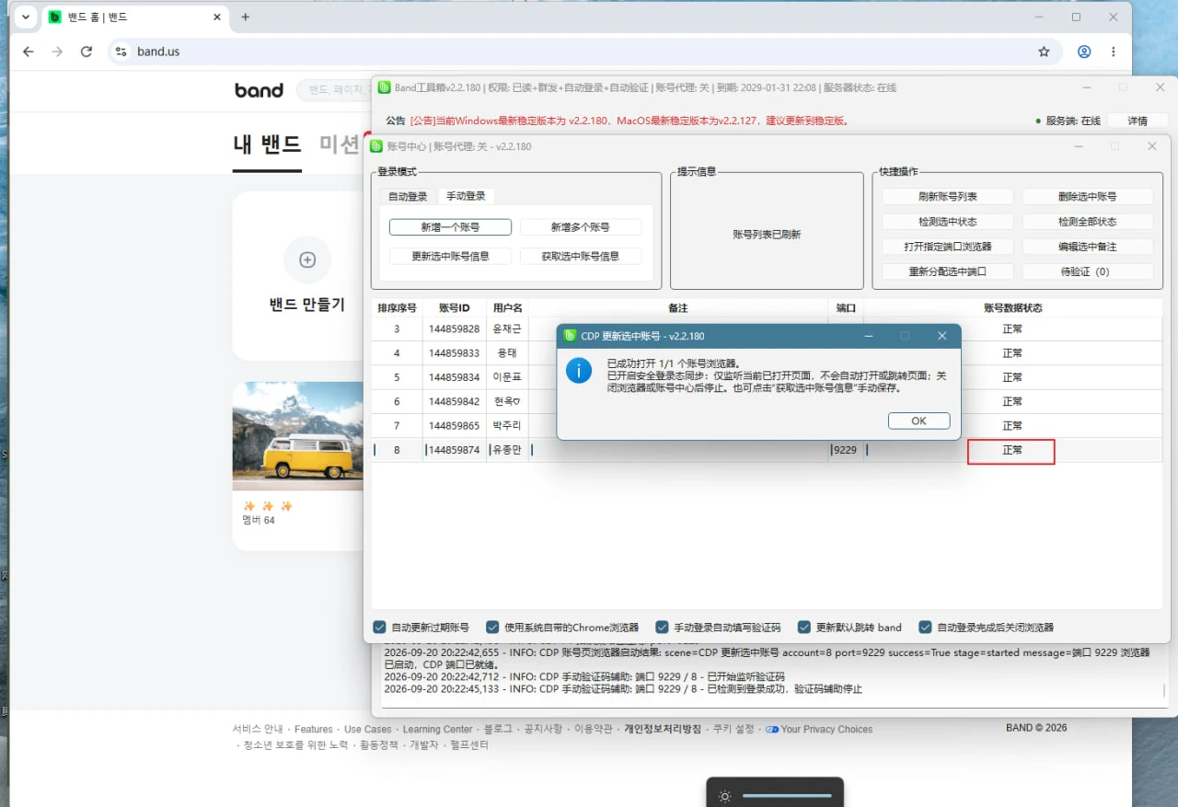Image resolution: width=1178 pixels, height=807 pixels.
Task: View site information icon in address bar
Action: 121,52
